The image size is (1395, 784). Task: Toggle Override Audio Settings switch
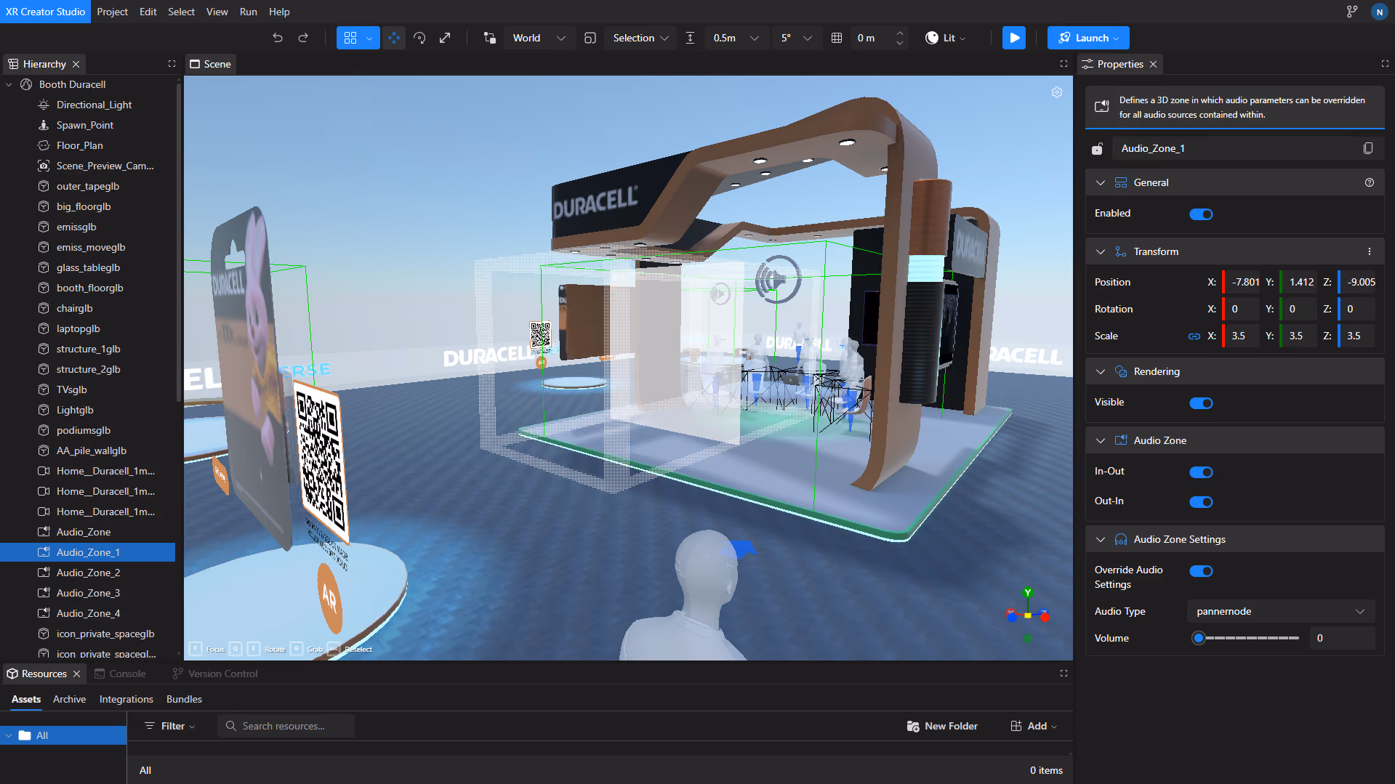click(x=1201, y=570)
